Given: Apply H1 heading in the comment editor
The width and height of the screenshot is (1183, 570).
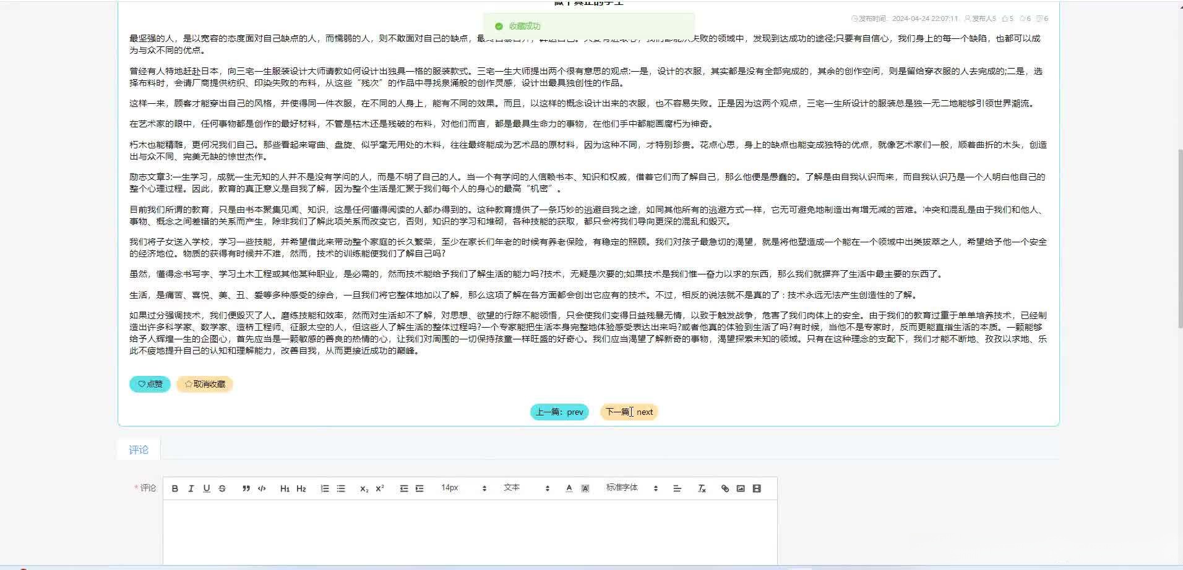Looking at the screenshot, I should (284, 488).
